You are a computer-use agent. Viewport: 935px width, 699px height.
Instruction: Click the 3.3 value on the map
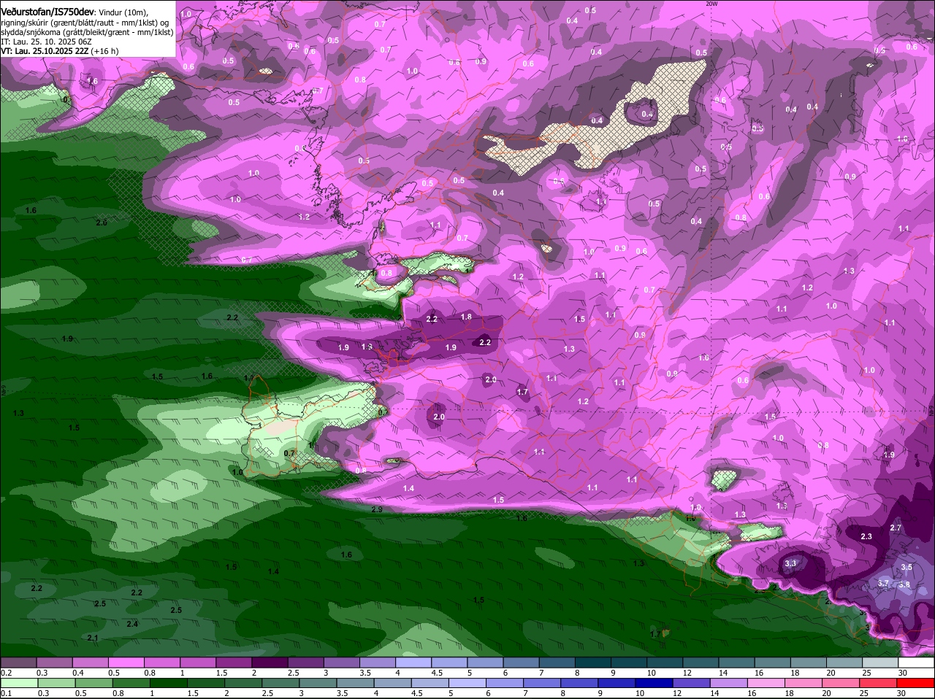click(790, 564)
